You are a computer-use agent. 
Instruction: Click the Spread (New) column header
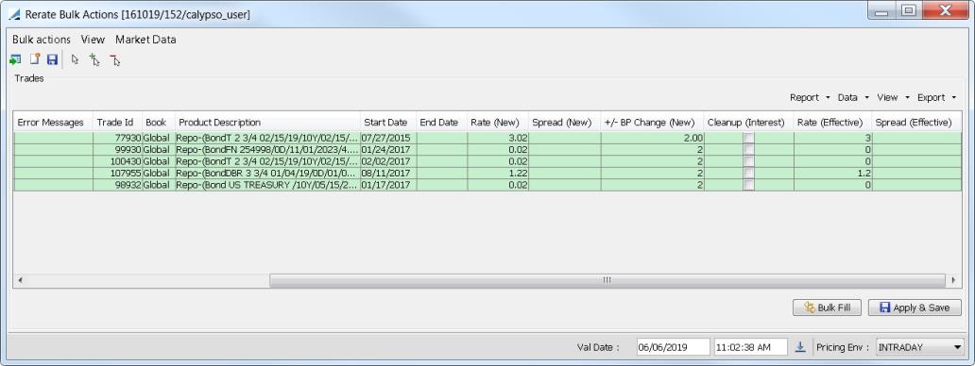[x=565, y=123]
